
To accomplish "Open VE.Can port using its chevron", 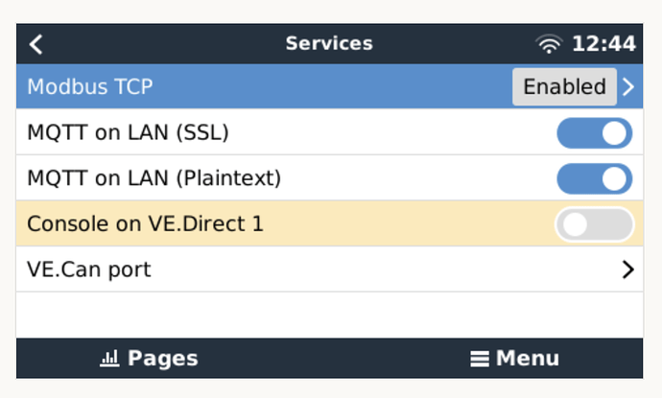I will 628,270.
